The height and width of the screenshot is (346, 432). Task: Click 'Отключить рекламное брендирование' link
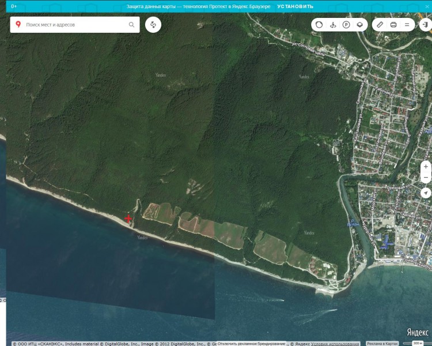pos(251,344)
